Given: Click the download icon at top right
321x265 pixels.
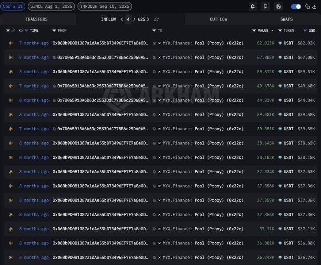Looking at the screenshot, I should [314, 7].
